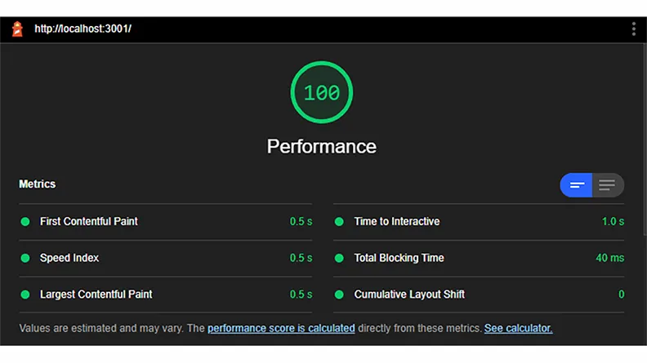Click the green 100 performance gauge
Screen dimensions: 647x363
click(321, 92)
